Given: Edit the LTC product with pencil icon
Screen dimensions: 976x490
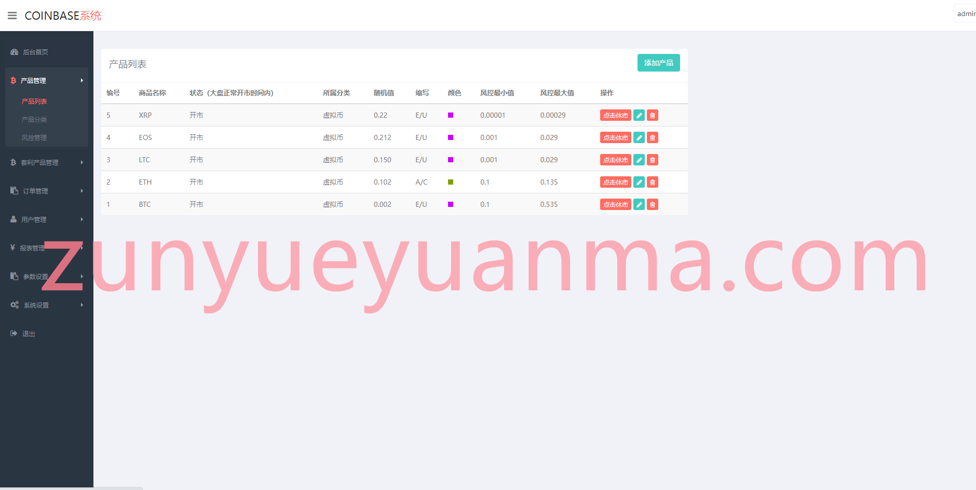Looking at the screenshot, I should click(x=639, y=160).
